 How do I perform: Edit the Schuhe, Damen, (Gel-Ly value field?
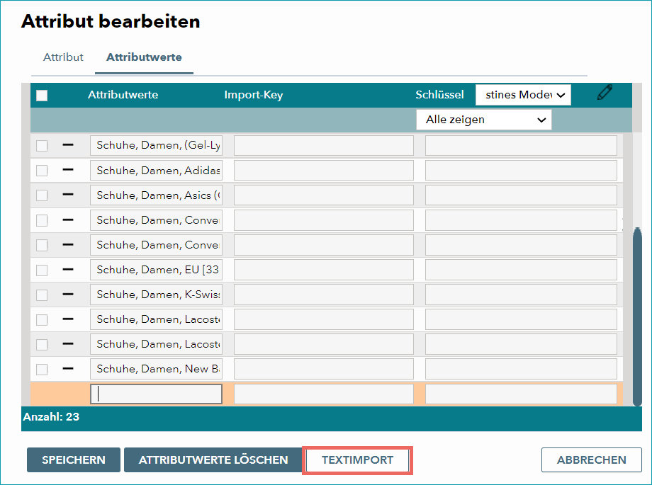[x=157, y=145]
